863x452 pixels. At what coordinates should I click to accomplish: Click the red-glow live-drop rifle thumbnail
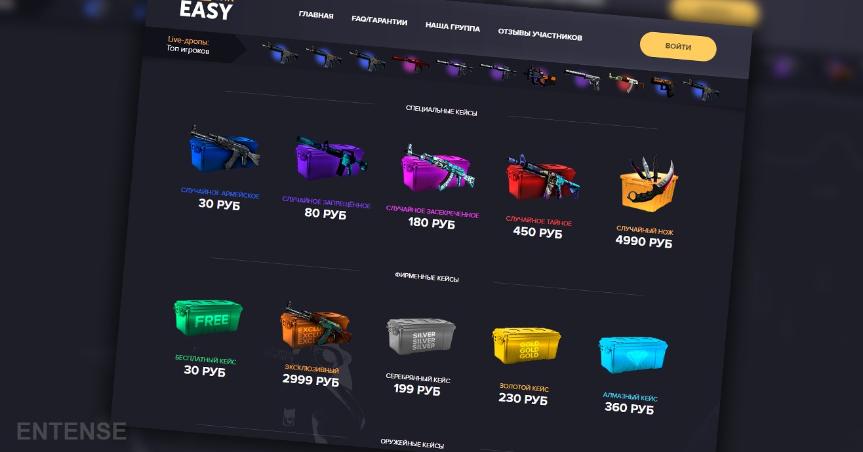pos(411,64)
